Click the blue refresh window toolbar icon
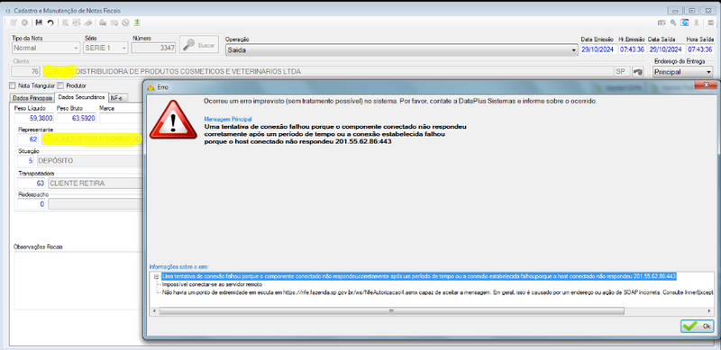This screenshot has height=350, width=721. point(685,22)
